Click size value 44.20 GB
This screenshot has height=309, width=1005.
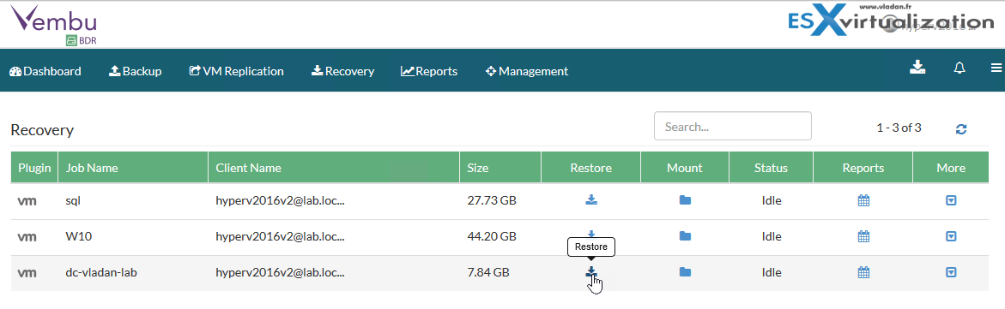coord(492,236)
